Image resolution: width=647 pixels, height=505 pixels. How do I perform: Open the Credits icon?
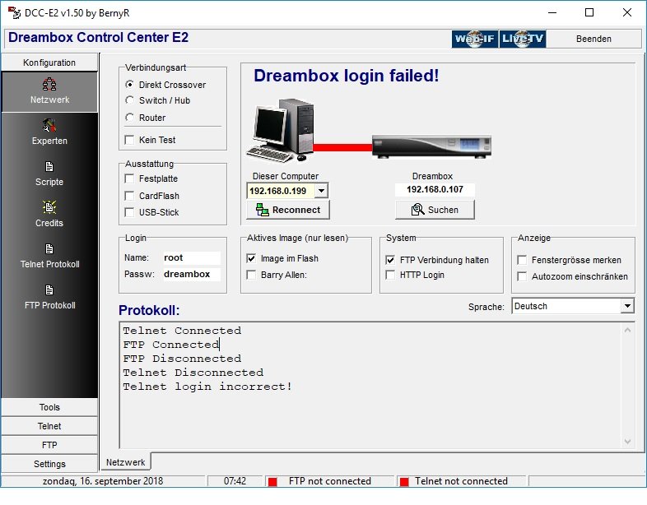tap(49, 207)
